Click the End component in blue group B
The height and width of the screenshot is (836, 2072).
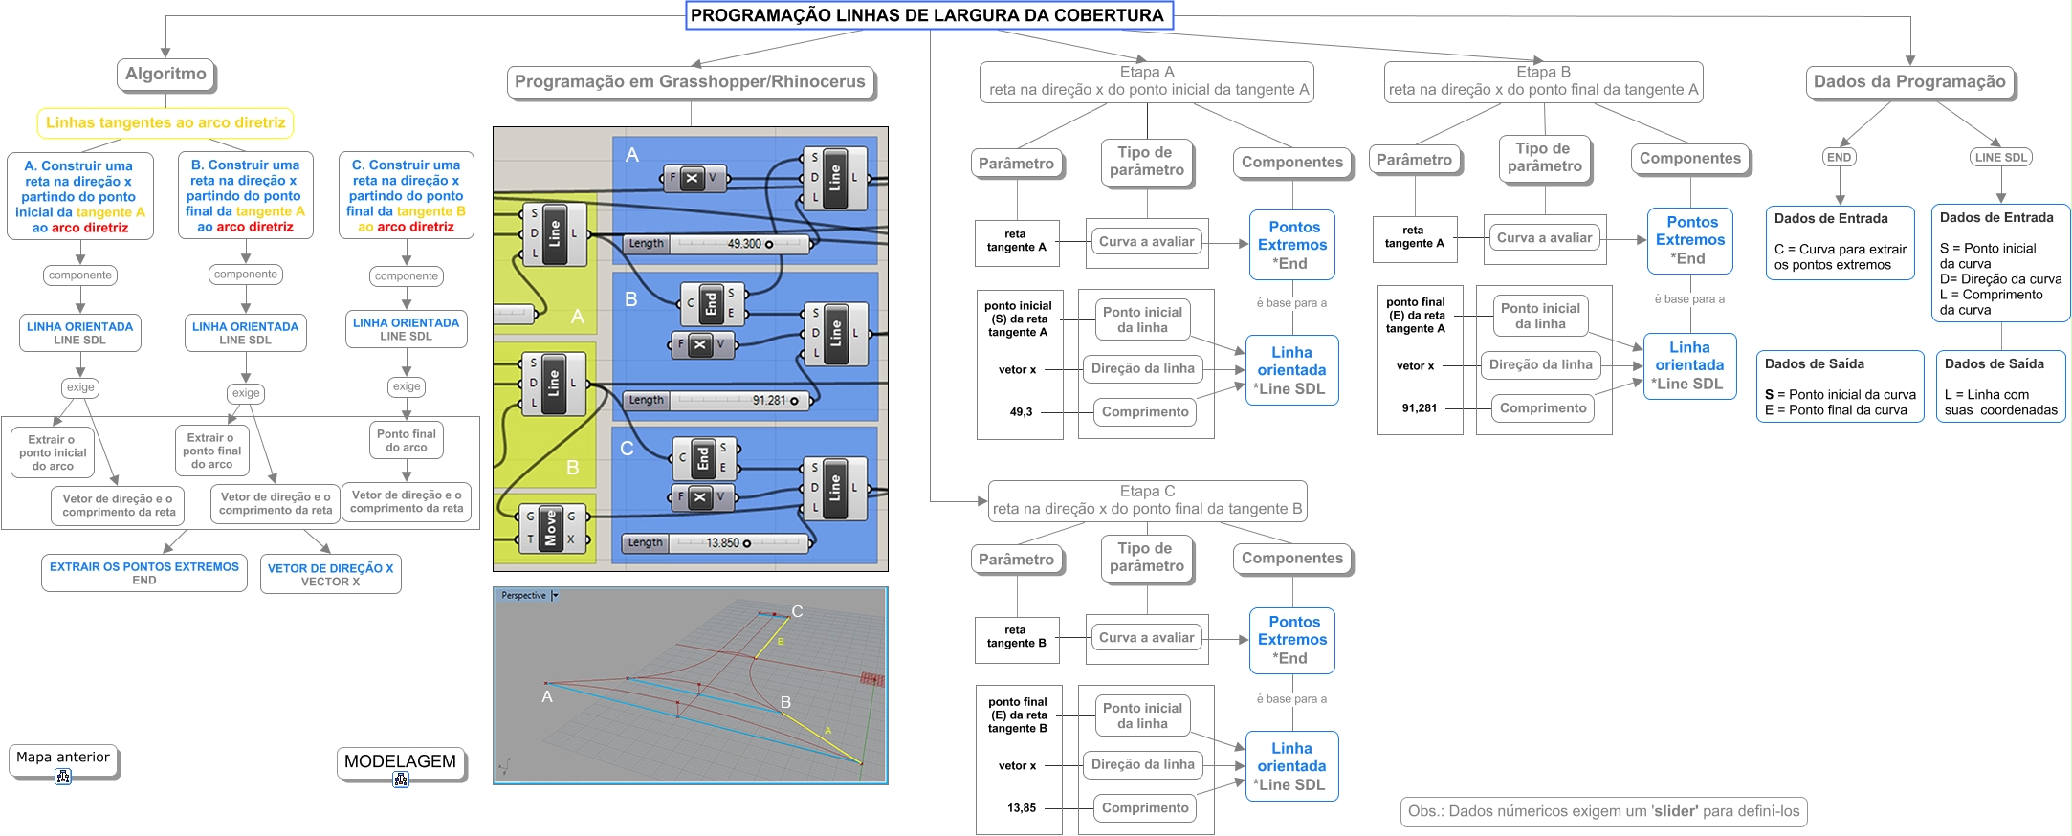pos(710,304)
